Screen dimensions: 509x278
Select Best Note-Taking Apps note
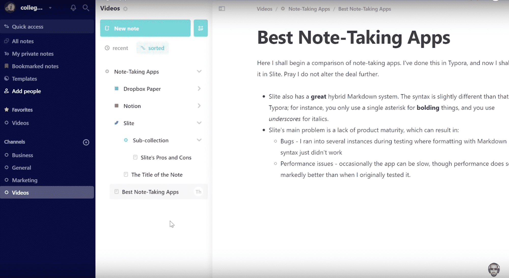point(150,192)
